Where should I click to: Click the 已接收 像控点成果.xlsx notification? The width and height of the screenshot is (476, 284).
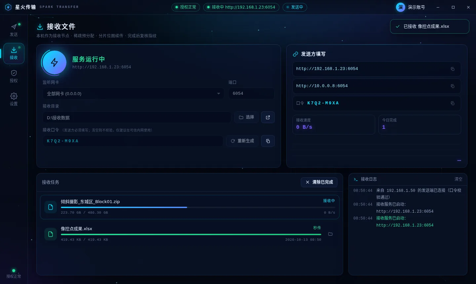[430, 26]
